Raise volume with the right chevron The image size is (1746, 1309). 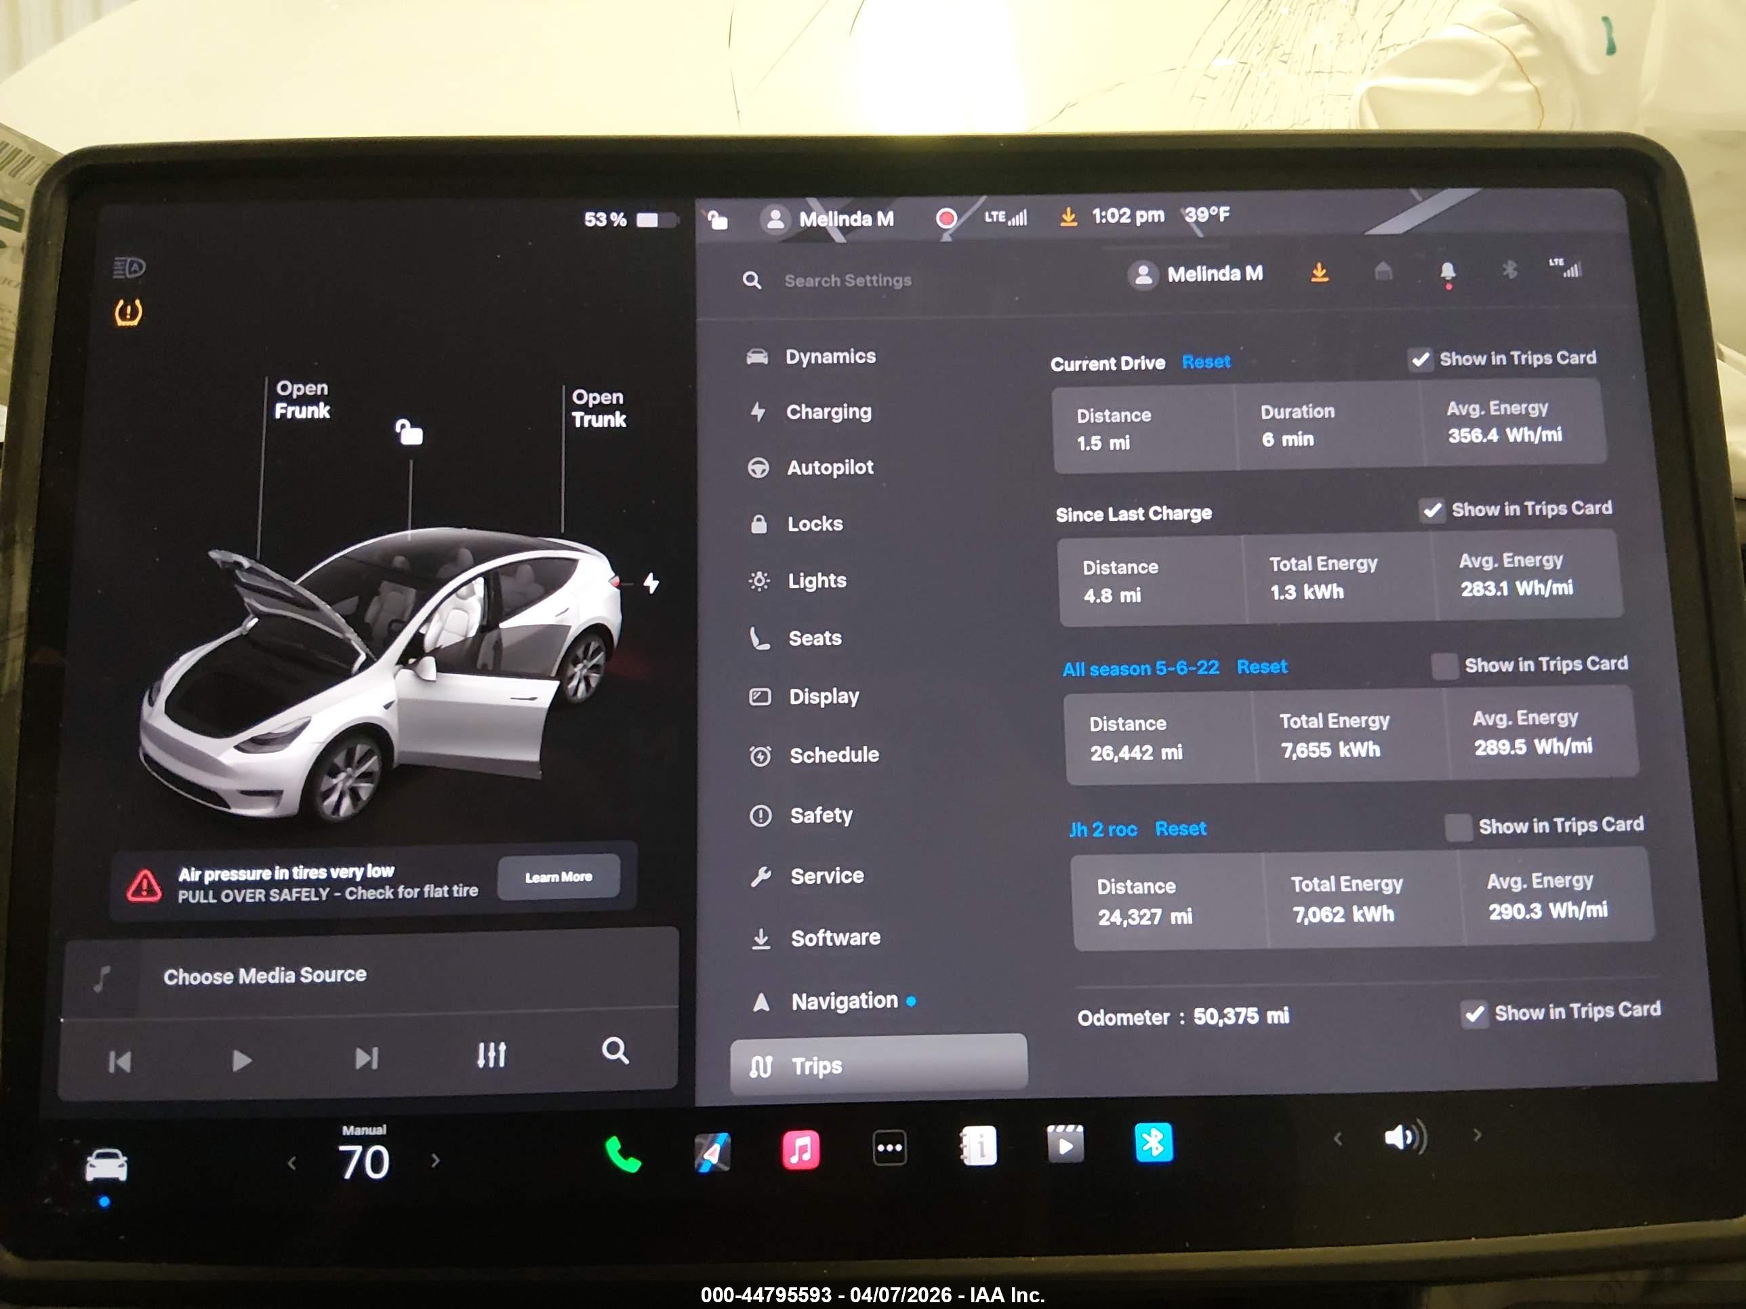pyautogui.click(x=1477, y=1135)
